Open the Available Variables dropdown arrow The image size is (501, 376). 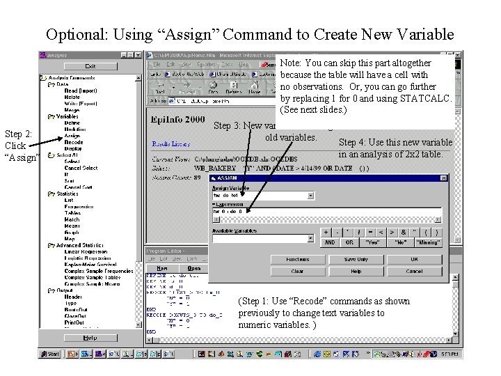310,239
